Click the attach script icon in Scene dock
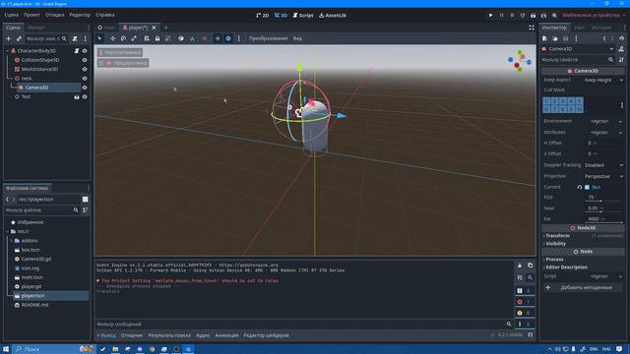The image size is (630, 354). 75,38
